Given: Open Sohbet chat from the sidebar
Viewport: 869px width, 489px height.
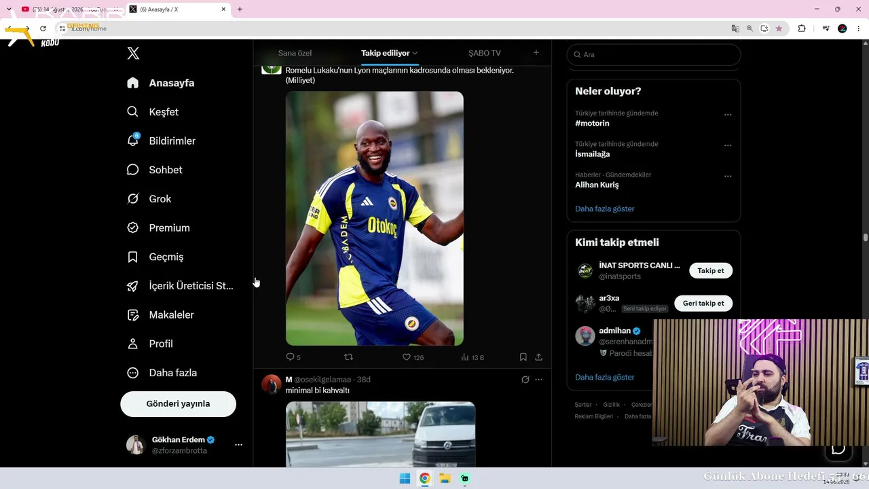Looking at the screenshot, I should (x=155, y=170).
